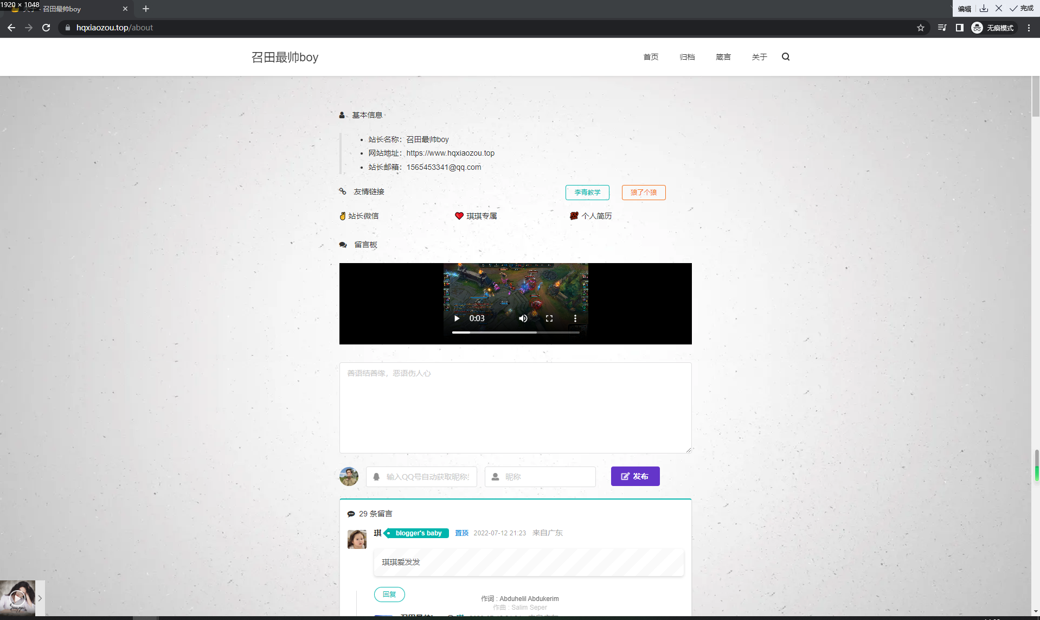This screenshot has width=1040, height=620.
Task: Click 编辑 in the screenshot toolbar
Action: coord(964,9)
